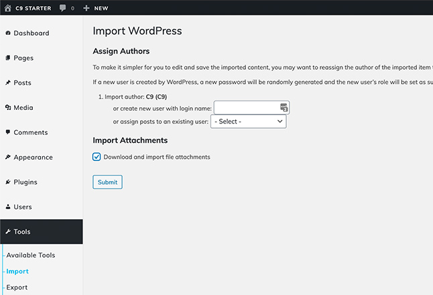Open the Media library menu
The width and height of the screenshot is (433, 295).
[x=23, y=108]
